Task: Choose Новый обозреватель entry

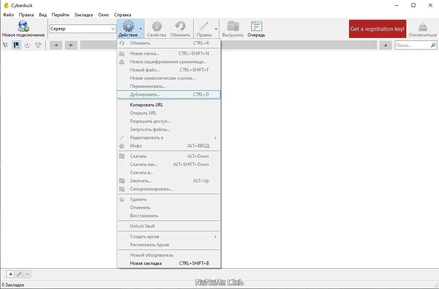Action: click(x=168, y=255)
